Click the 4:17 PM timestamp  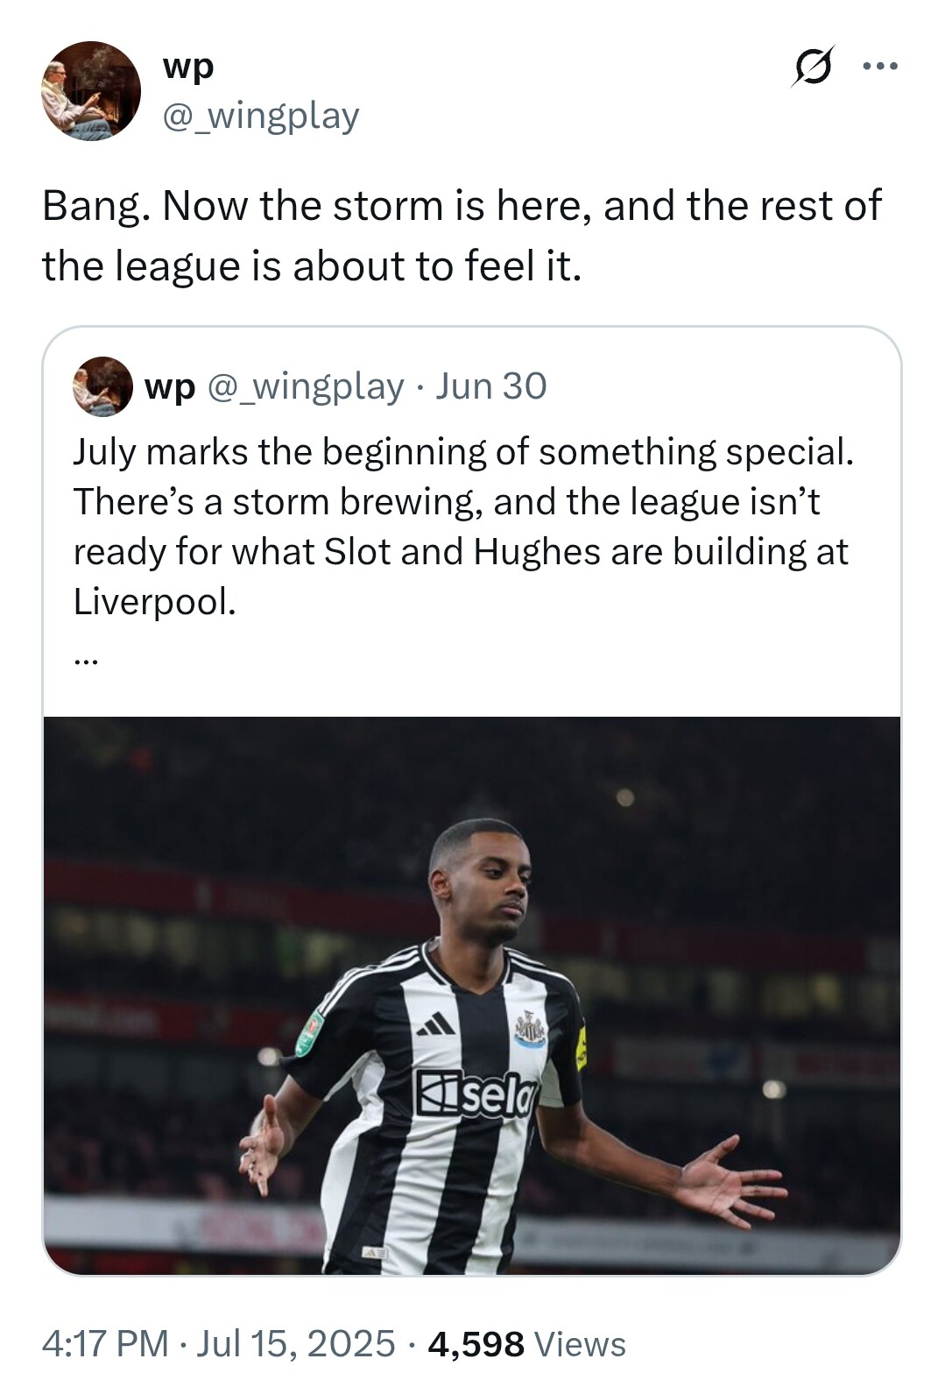click(105, 1343)
